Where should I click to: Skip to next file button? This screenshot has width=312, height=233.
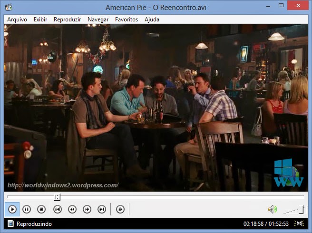point(102,209)
